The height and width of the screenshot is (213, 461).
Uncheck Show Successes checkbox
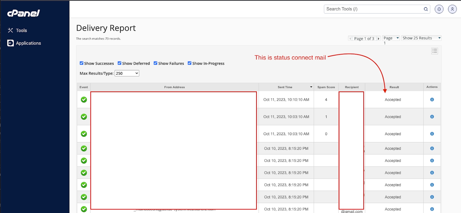[x=82, y=63]
